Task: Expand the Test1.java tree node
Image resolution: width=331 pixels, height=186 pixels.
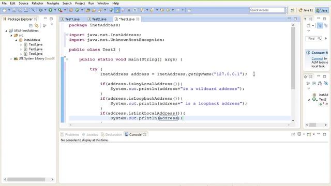Action: (x=21, y=45)
